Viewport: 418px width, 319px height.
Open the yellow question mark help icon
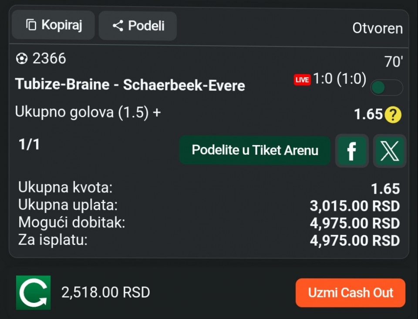393,115
